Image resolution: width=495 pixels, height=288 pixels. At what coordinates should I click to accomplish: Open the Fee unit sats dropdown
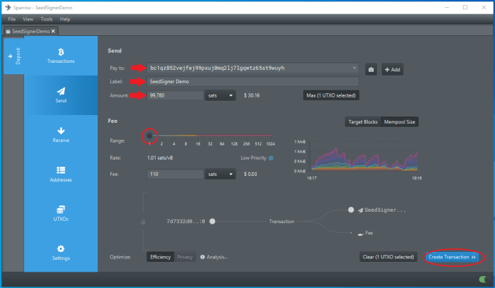point(220,173)
